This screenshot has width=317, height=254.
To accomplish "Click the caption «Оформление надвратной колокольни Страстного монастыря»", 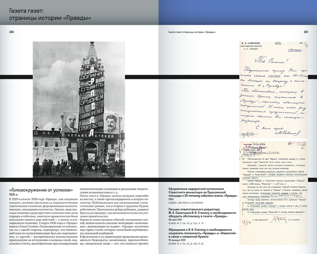I will (203, 192).
